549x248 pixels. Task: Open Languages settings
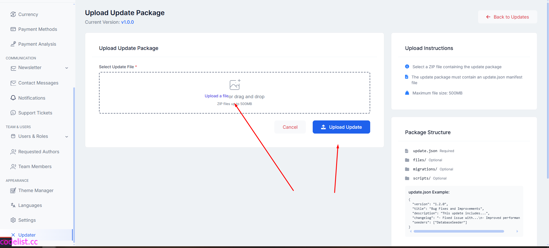(30, 205)
